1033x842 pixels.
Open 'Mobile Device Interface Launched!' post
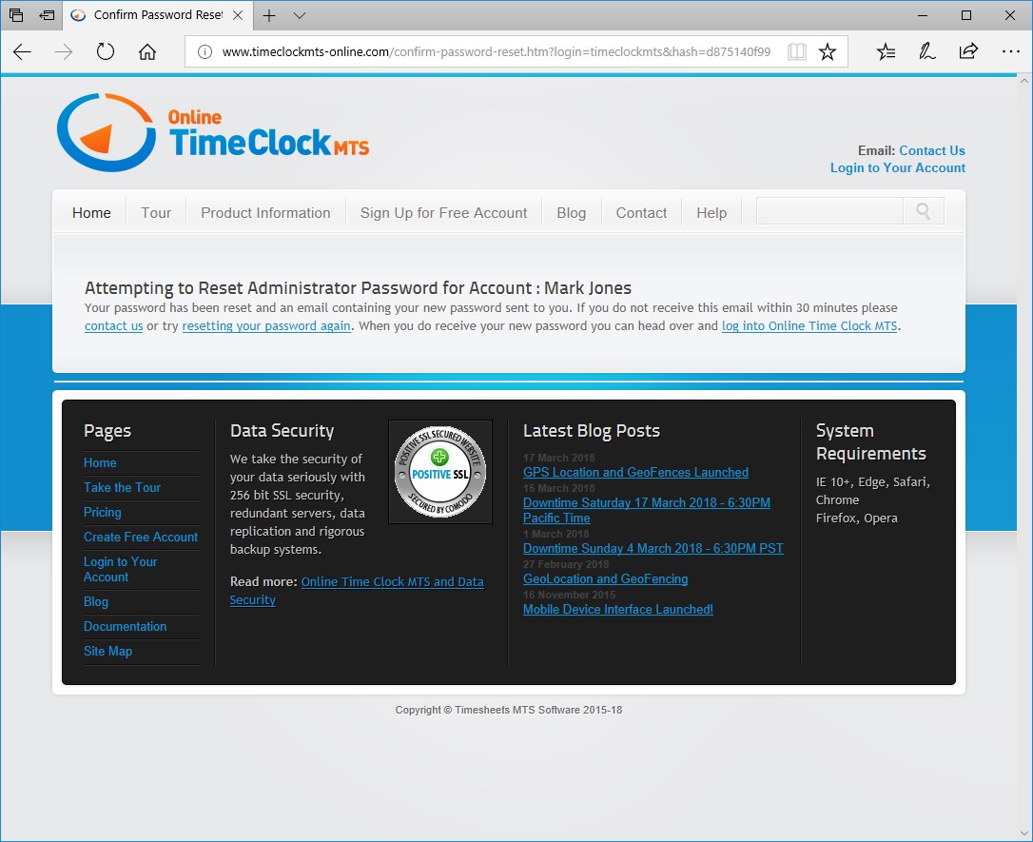click(x=617, y=610)
